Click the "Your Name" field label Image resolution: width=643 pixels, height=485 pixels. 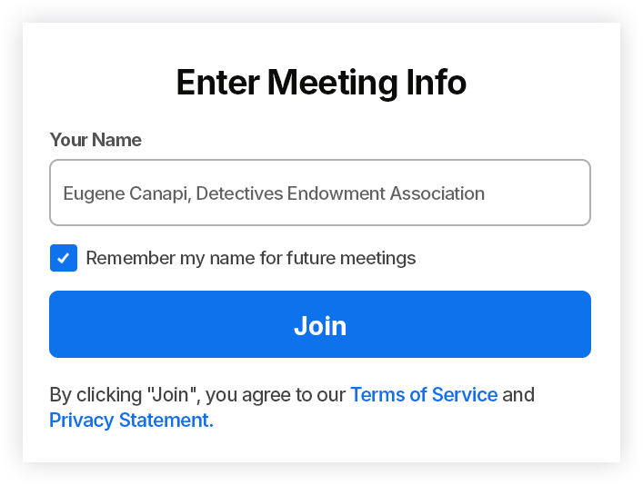click(95, 140)
